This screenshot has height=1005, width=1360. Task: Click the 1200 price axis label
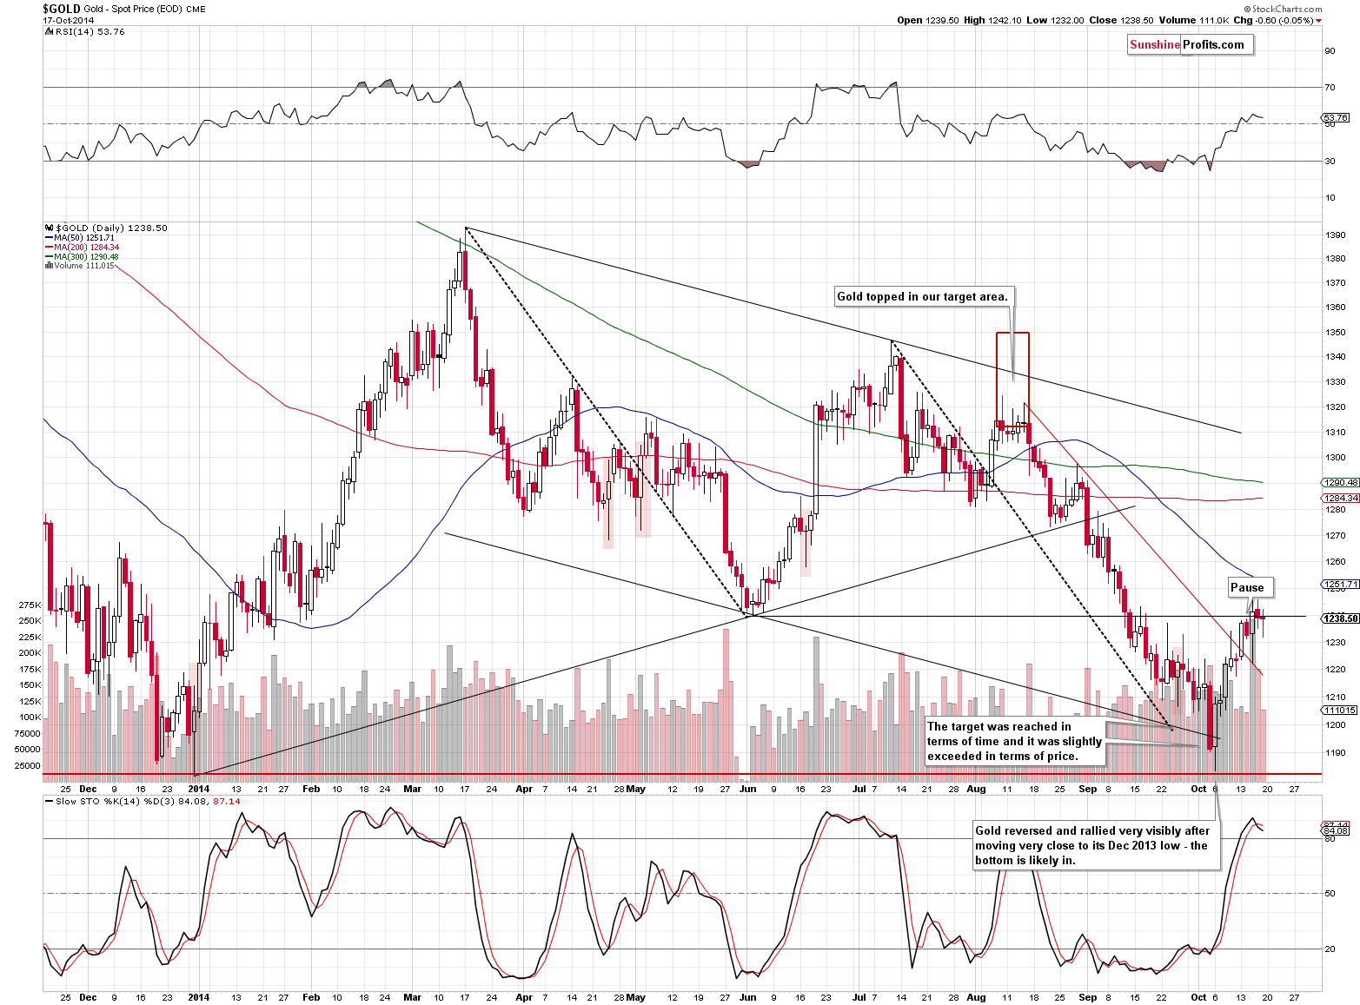tap(1336, 724)
